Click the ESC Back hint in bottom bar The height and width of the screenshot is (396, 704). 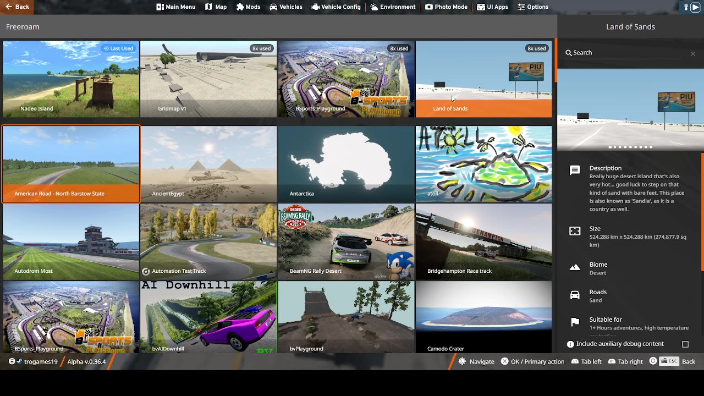(672, 362)
